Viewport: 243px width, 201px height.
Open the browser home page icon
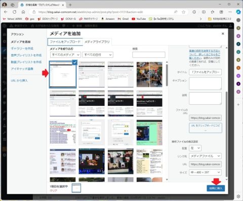(x=23, y=12)
